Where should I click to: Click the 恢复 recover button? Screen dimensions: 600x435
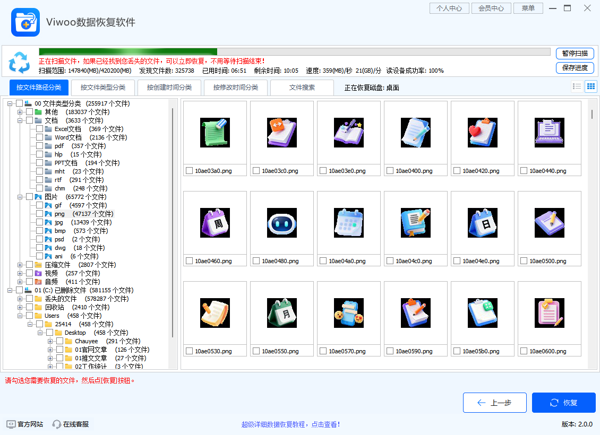tap(563, 402)
